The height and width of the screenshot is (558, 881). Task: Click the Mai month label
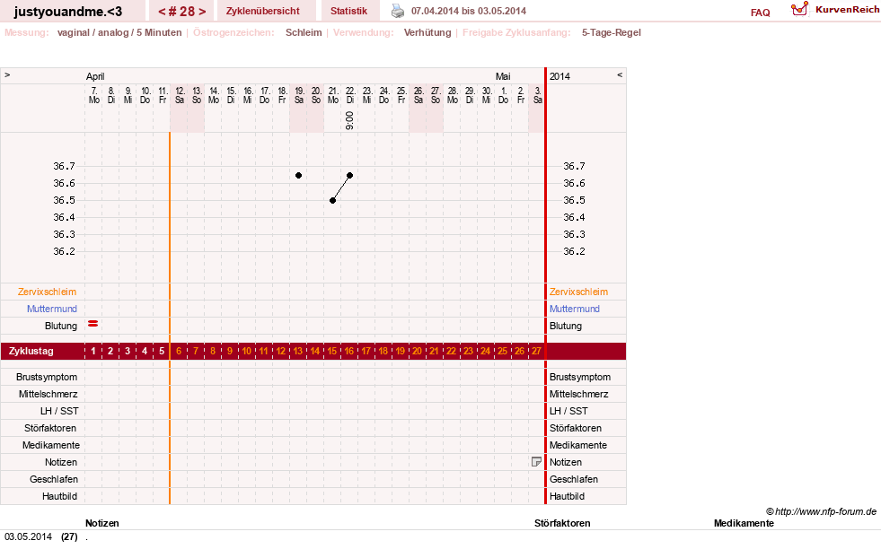(503, 76)
